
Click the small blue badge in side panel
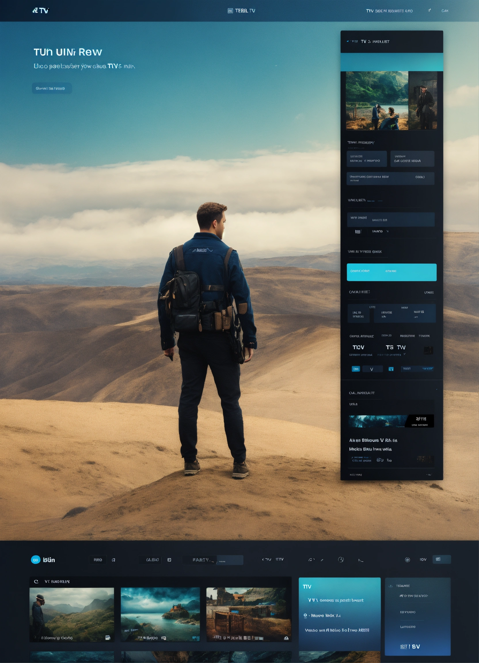click(x=356, y=369)
